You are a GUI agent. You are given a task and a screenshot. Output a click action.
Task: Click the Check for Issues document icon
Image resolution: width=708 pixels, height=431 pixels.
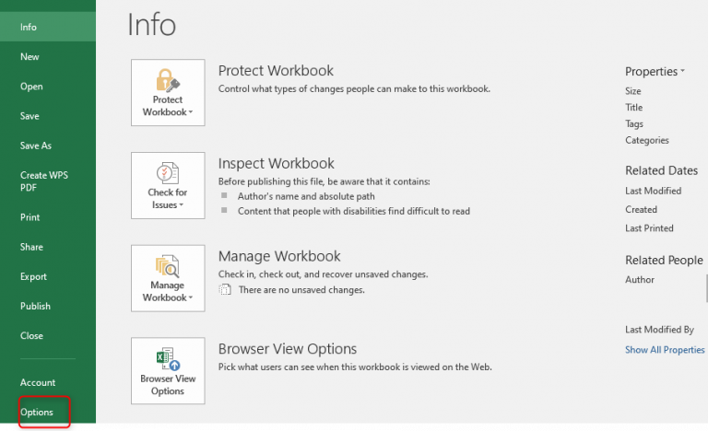coord(168,172)
